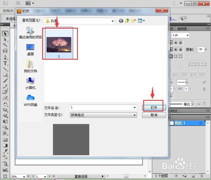Go to 我的文档 in the places bar
Screen dimensions: 211x180
point(30,66)
